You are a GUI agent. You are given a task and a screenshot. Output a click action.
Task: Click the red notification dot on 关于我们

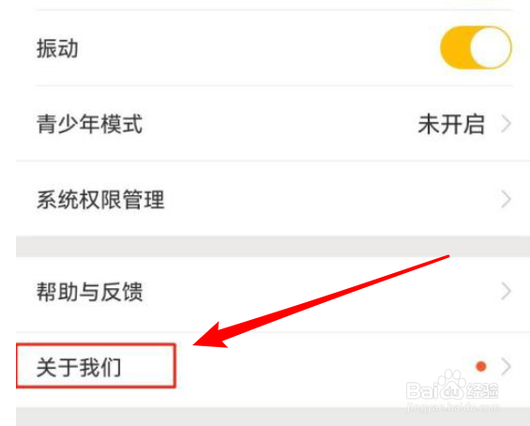[481, 367]
